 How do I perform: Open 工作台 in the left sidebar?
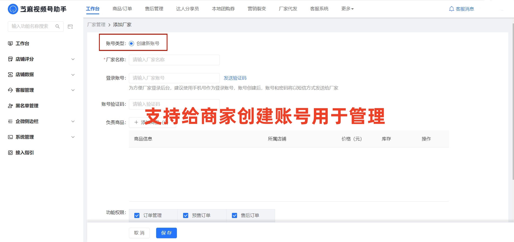(x=22, y=43)
